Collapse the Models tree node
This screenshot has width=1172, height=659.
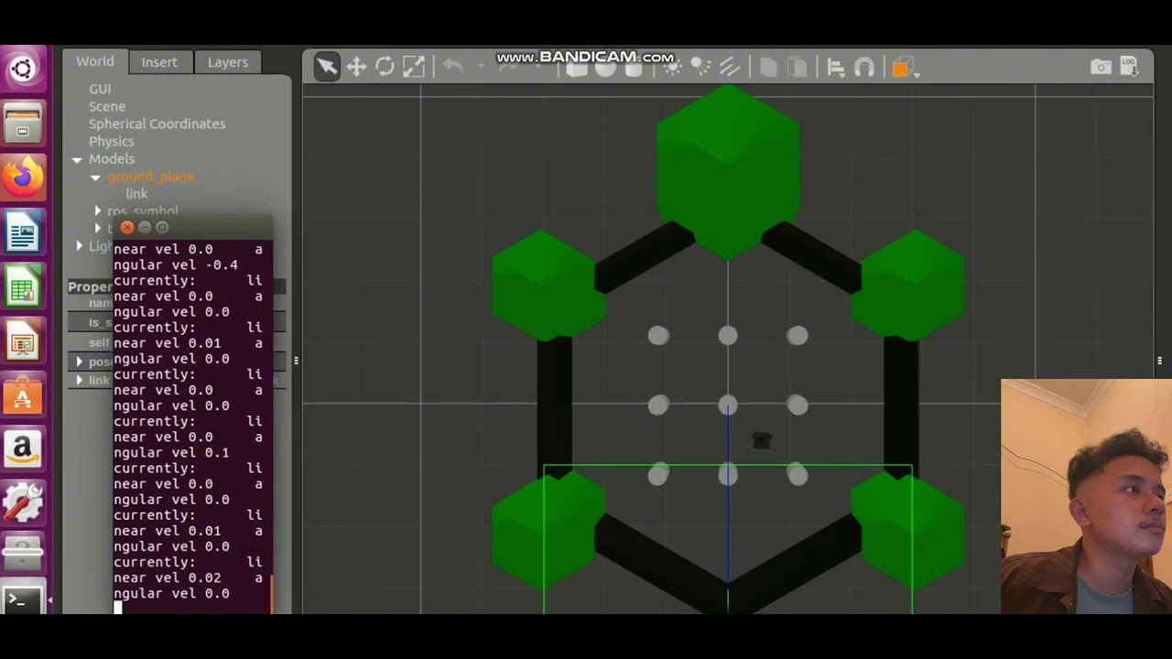tap(78, 159)
